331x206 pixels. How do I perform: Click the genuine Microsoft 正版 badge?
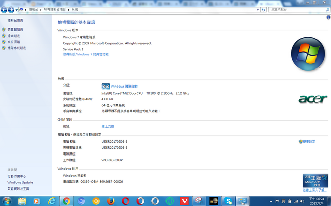click(x=315, y=181)
